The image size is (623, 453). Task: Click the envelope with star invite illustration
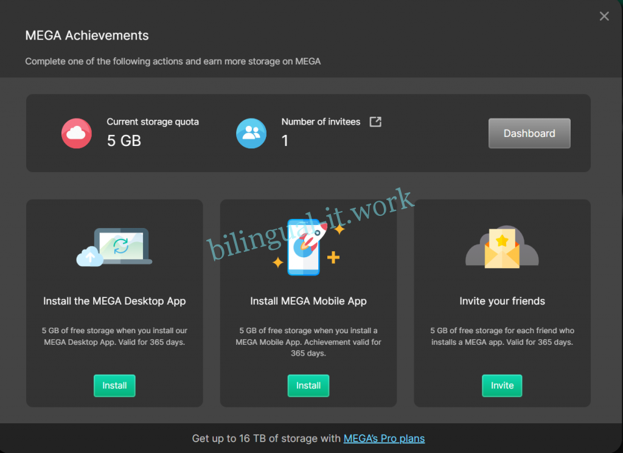click(502, 247)
